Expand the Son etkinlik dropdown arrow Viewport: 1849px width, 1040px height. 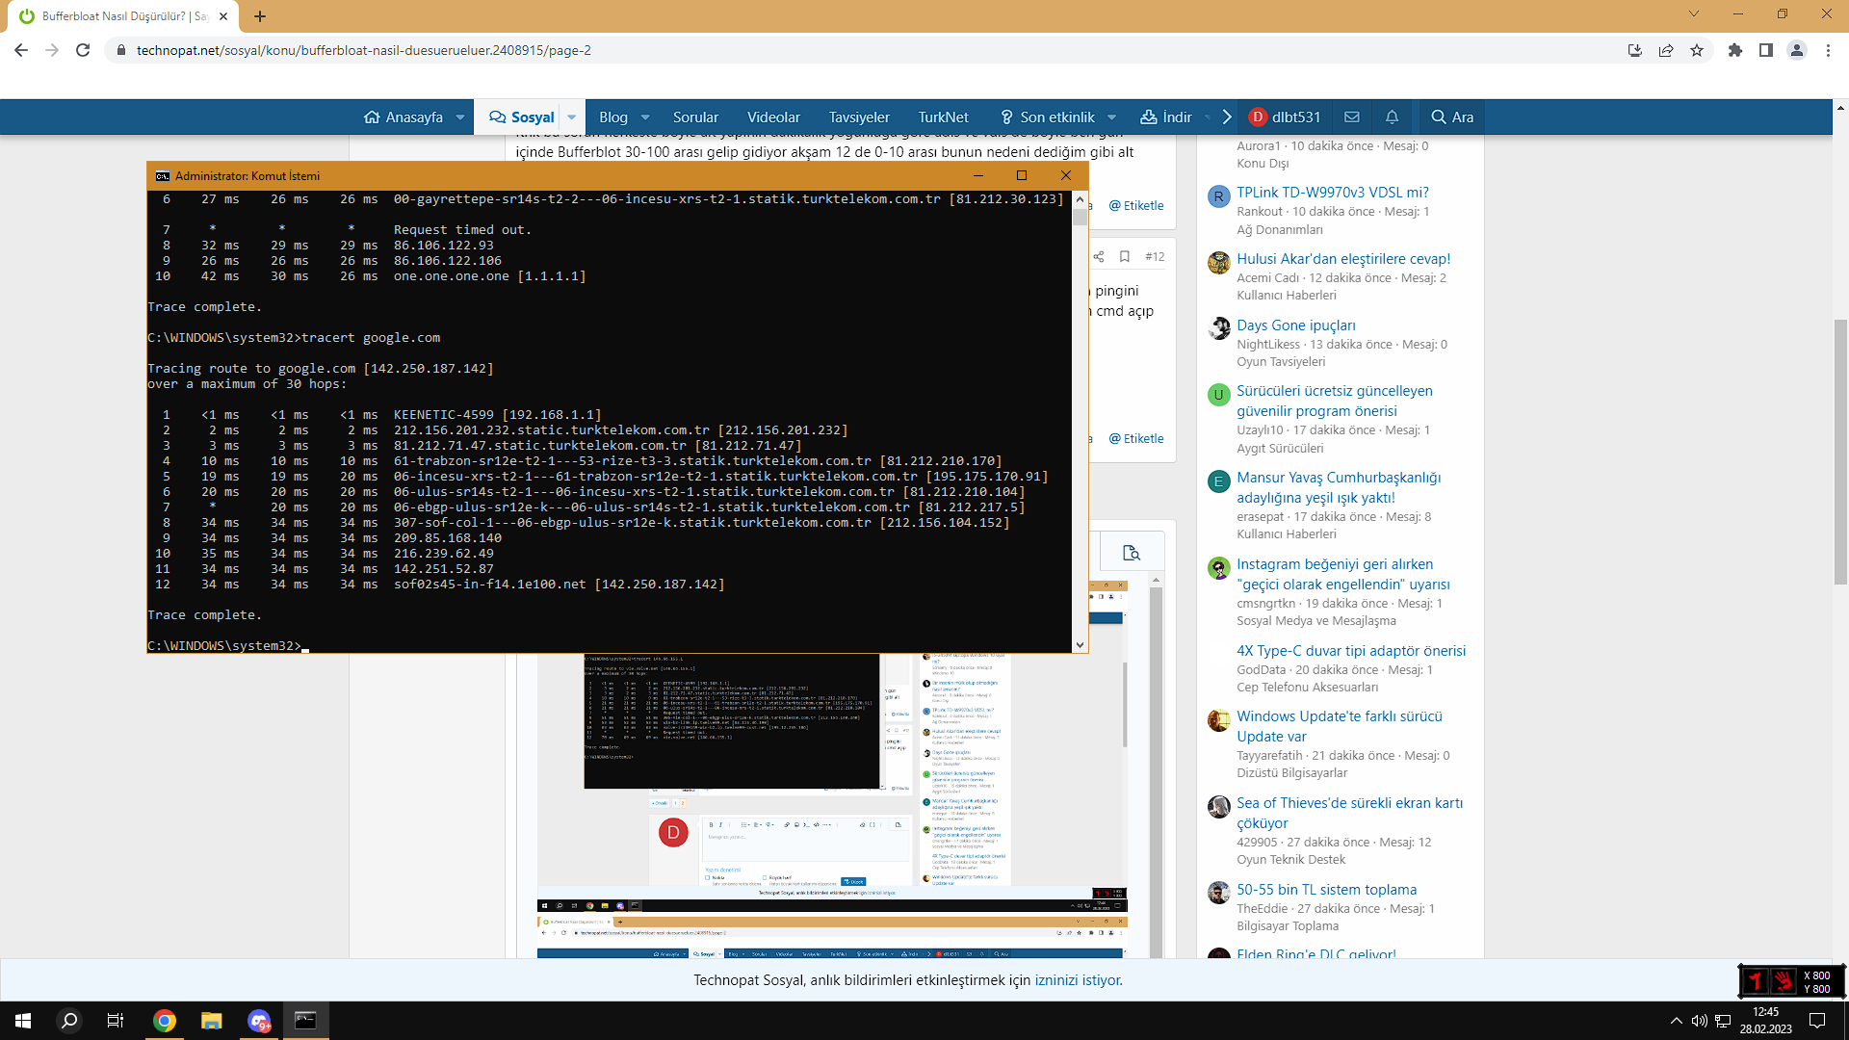1111,117
